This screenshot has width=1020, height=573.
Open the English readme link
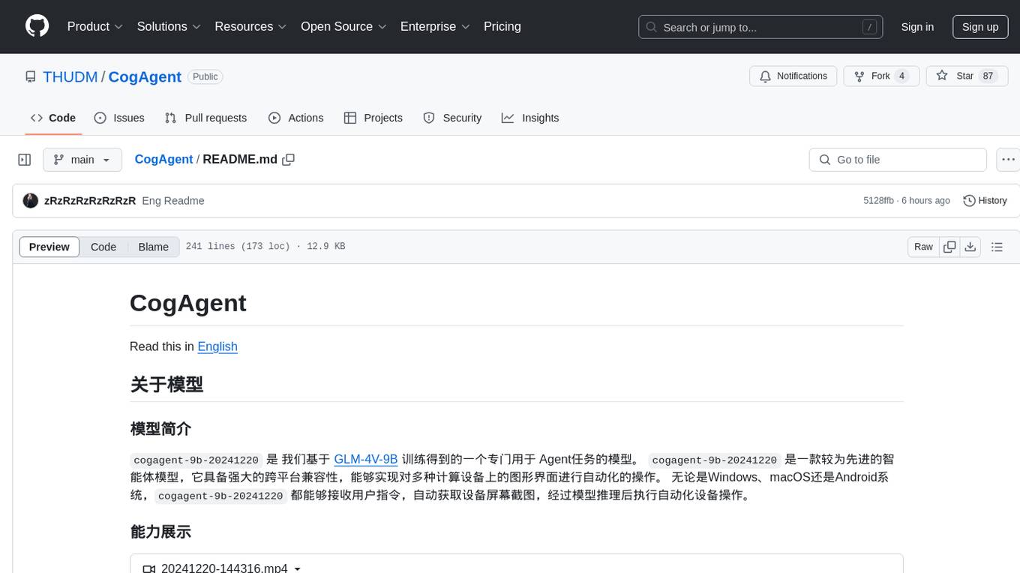pos(217,346)
